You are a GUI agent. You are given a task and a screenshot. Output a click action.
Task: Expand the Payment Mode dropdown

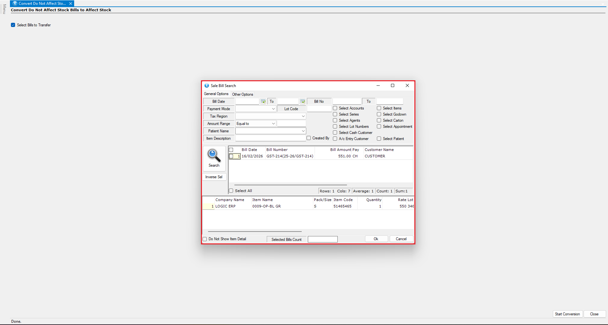(273, 109)
